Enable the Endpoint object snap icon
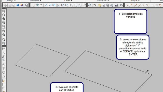The width and height of the screenshot is (163, 92). pyautogui.click(x=135, y=5)
